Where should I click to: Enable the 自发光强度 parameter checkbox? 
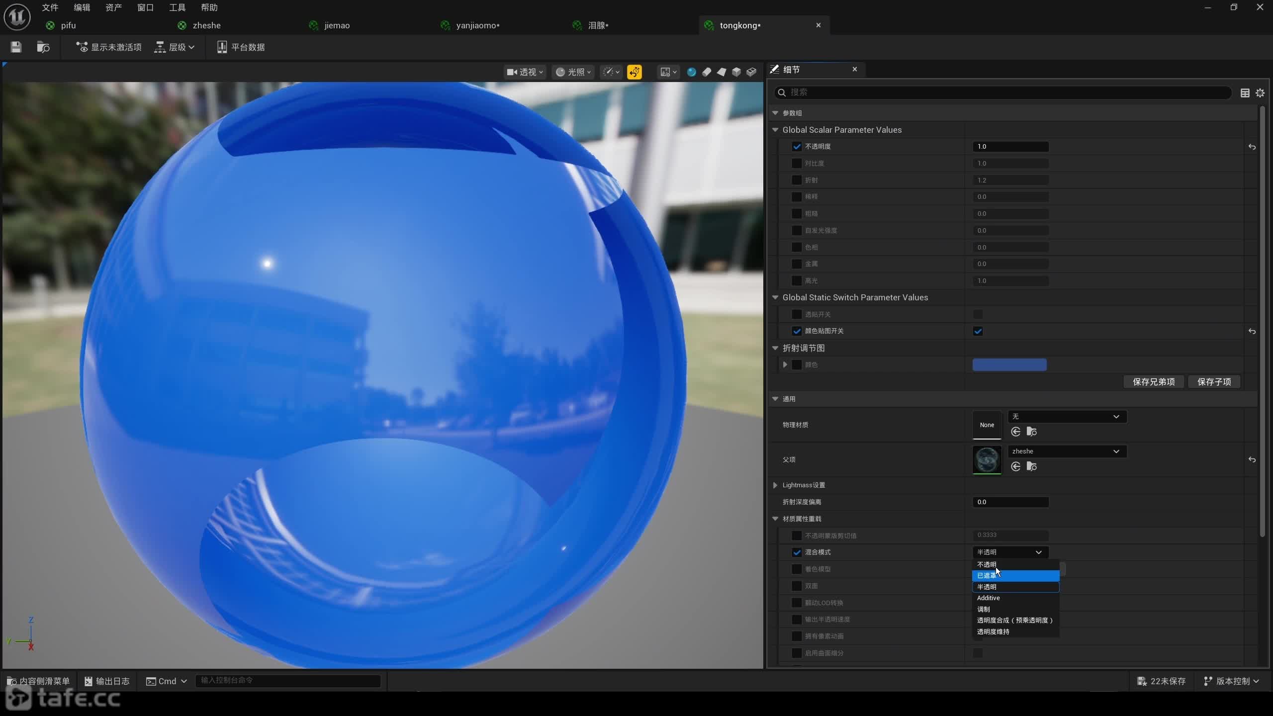click(x=797, y=230)
